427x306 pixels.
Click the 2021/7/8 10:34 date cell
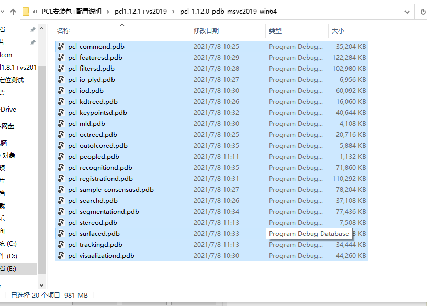point(216,211)
